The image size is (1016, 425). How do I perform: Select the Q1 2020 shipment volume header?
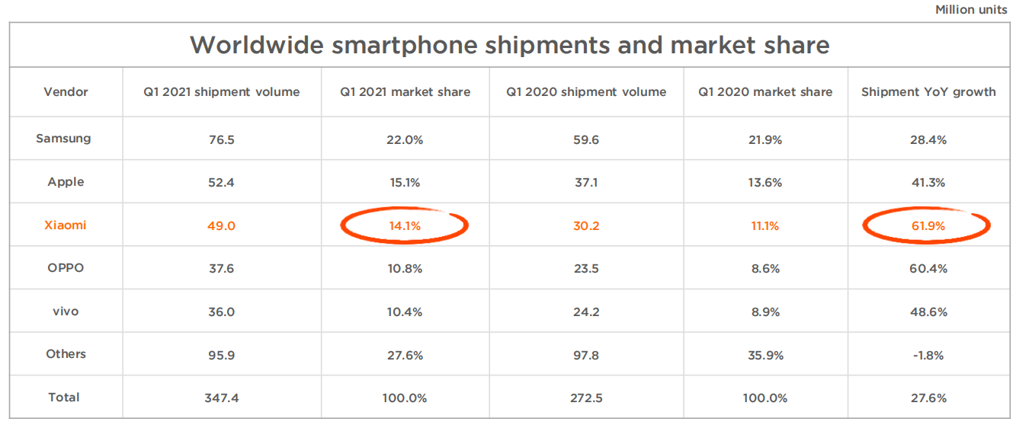pos(586,91)
